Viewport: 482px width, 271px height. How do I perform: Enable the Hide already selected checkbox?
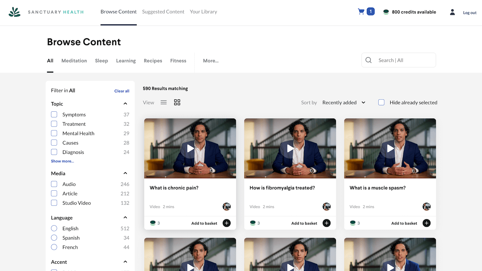click(x=381, y=102)
